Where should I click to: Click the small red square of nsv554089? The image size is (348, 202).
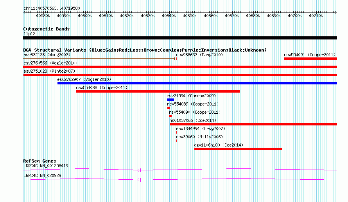coord(169,108)
